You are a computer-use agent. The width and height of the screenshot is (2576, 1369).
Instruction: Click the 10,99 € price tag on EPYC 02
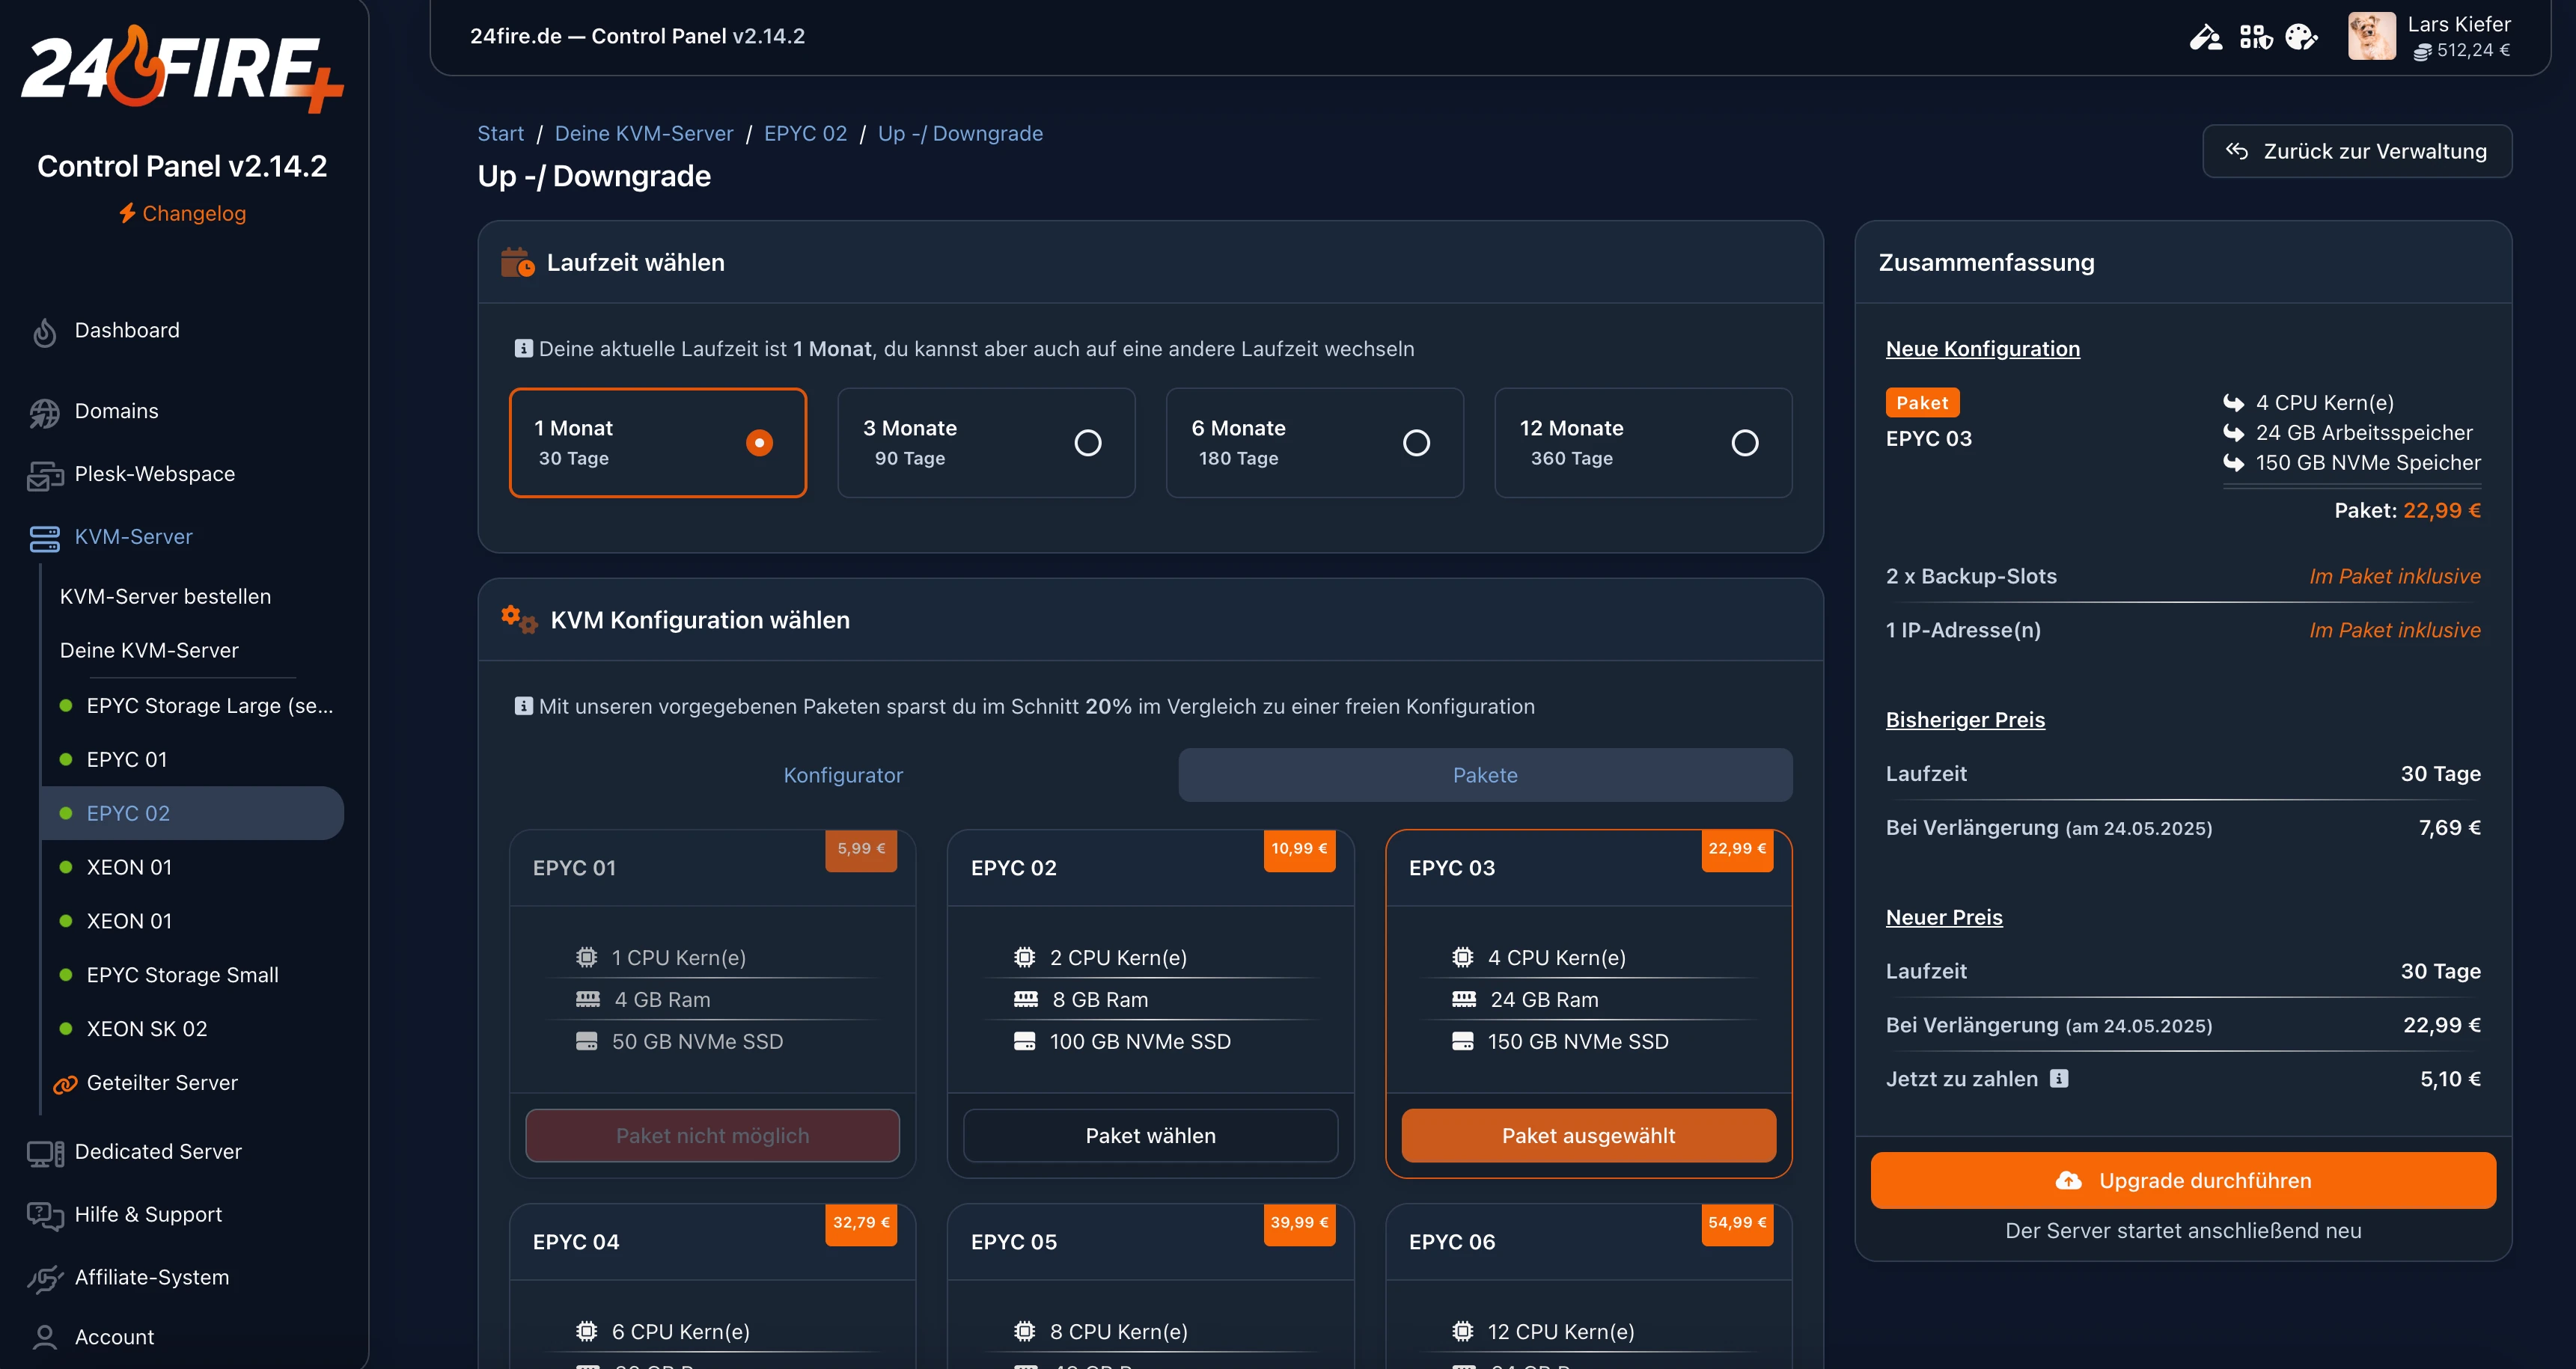(x=1299, y=849)
